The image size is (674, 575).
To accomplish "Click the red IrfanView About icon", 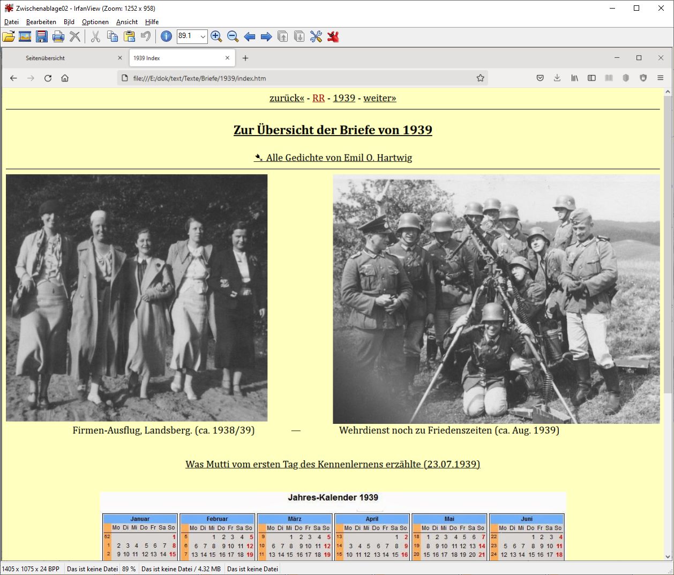I will point(333,36).
